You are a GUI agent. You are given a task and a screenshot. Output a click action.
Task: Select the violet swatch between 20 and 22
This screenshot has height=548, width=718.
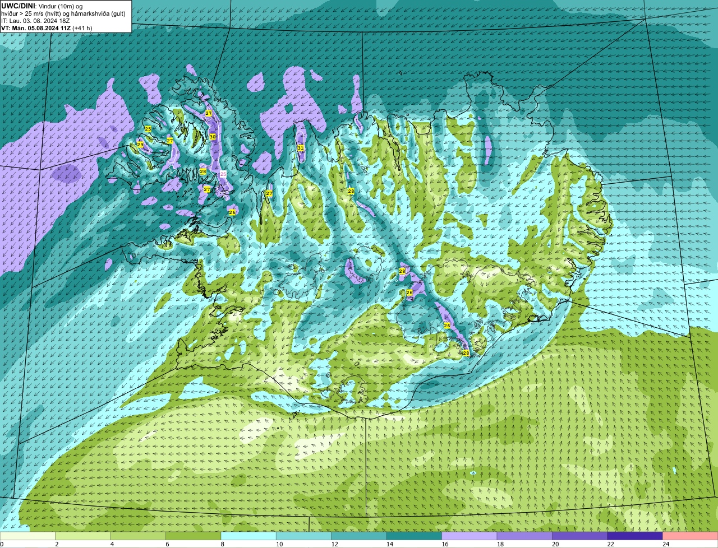580,536
